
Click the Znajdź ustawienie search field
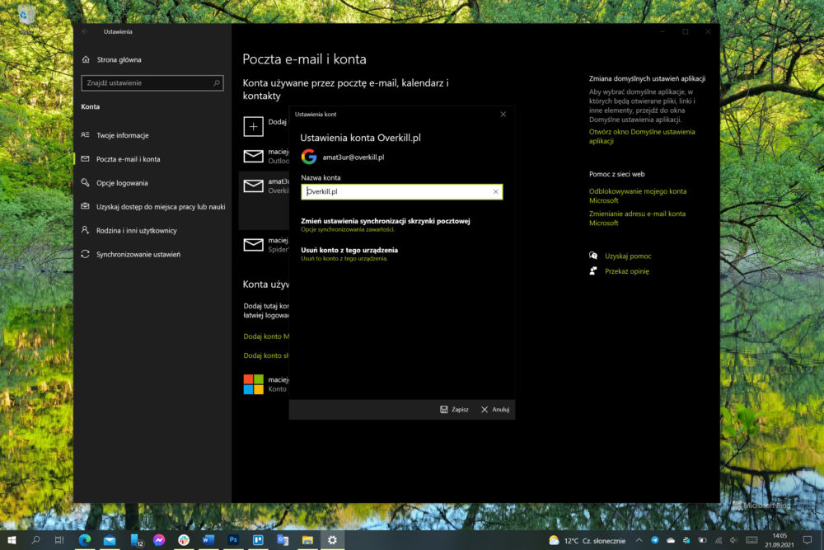[x=152, y=83]
